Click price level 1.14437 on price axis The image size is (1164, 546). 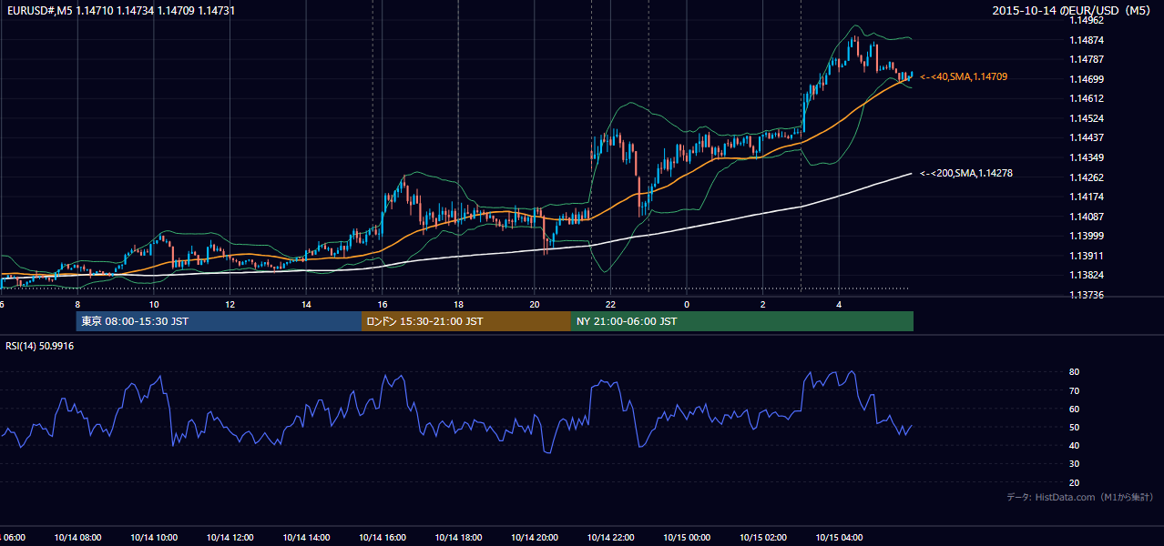(x=1086, y=137)
